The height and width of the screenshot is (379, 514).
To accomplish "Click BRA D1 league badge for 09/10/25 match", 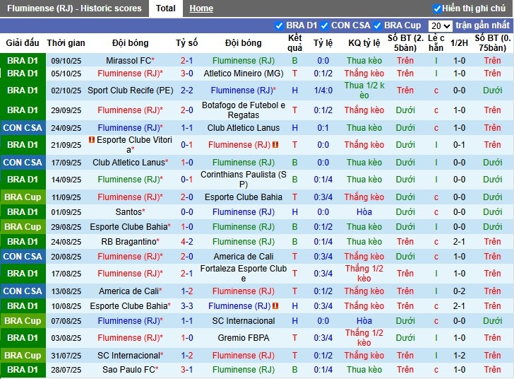I will 23,61.
